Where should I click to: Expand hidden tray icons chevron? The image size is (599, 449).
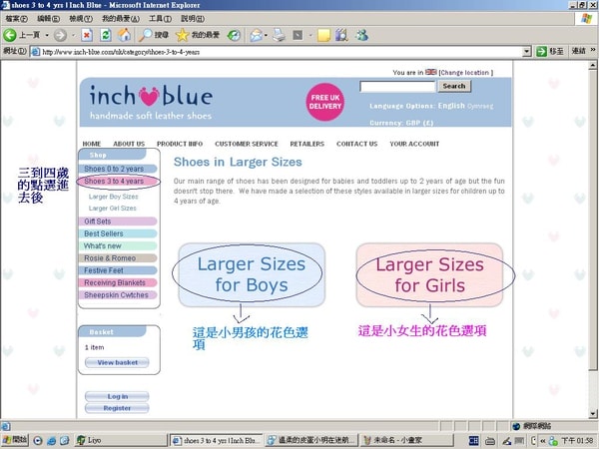543,441
